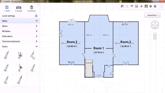Choose the bottom-row left staircase
Screen dimensions: 165x93
6,80
